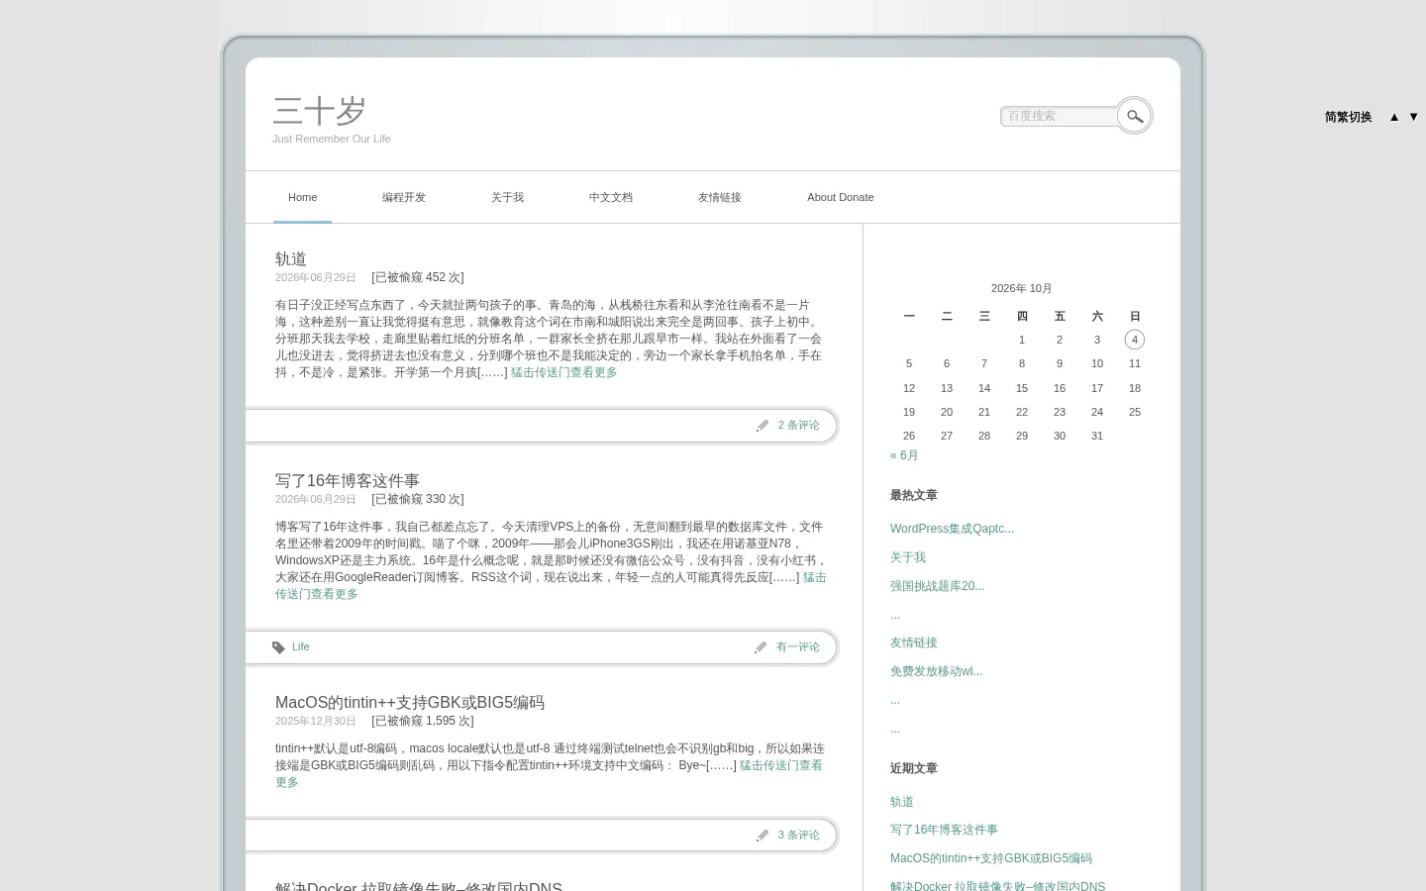This screenshot has width=1426, height=891.
Task: Open MacOS的tintin++支持GBK或BIG5编码 in recent articles
Action: coord(991,858)
